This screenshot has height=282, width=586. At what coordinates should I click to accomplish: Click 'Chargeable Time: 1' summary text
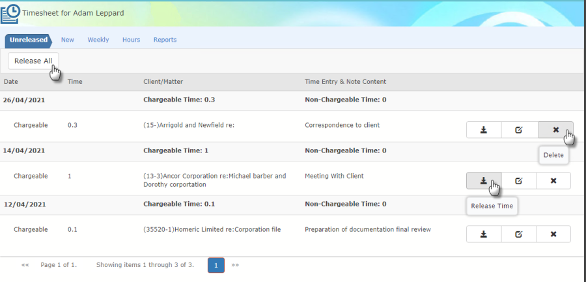(x=176, y=150)
